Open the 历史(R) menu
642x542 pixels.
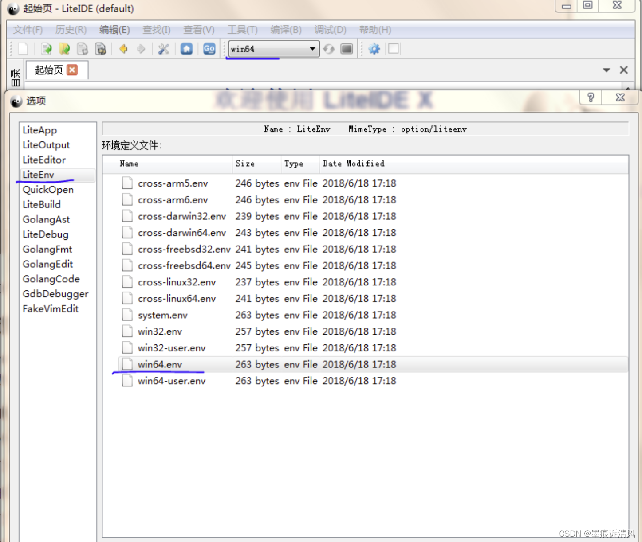tap(71, 30)
